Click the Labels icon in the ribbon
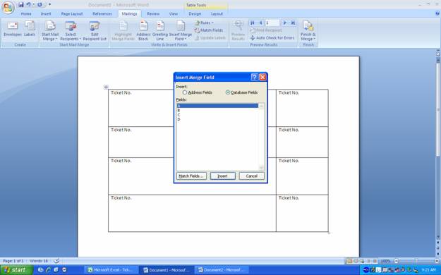This screenshot has height=275, width=441. 30,28
